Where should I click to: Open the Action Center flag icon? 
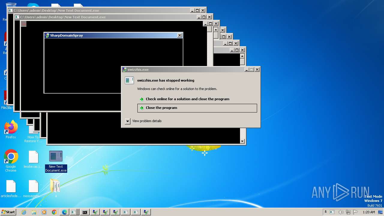356,212
